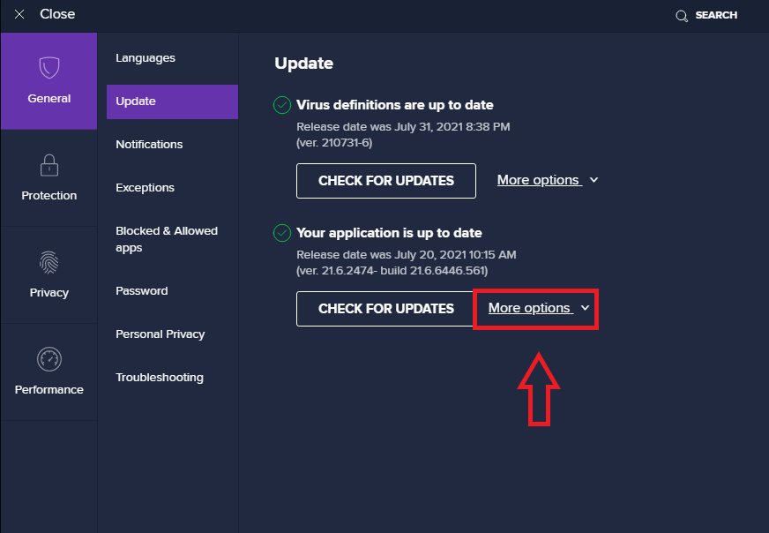Click the Search magnifier icon
Screen dimensions: 769x533
point(681,15)
